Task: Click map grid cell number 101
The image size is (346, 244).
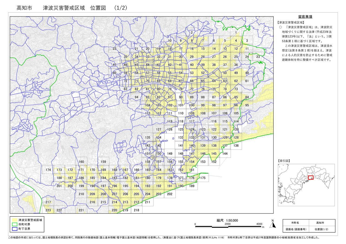Action: (x=181, y=105)
